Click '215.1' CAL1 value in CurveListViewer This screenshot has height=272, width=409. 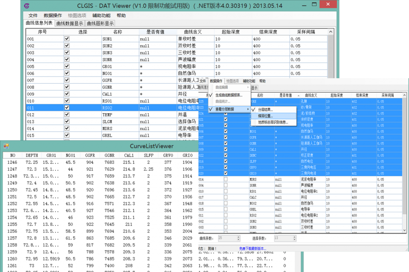pyautogui.click(x=129, y=162)
